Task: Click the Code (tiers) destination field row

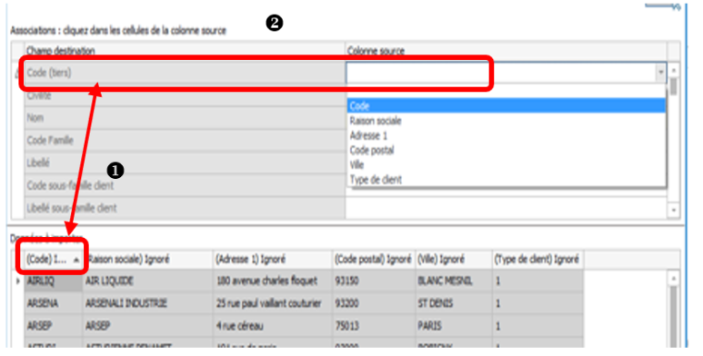Action: tap(185, 73)
